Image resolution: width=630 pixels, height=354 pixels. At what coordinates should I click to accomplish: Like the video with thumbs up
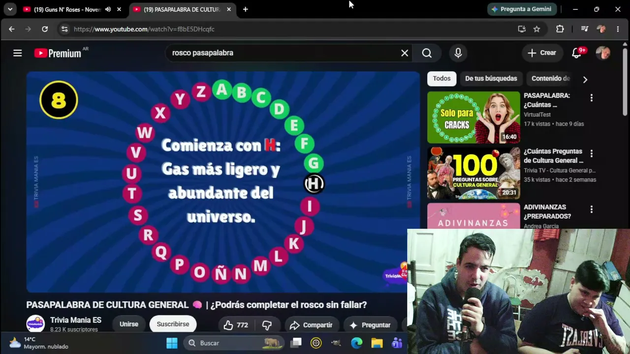point(236,325)
